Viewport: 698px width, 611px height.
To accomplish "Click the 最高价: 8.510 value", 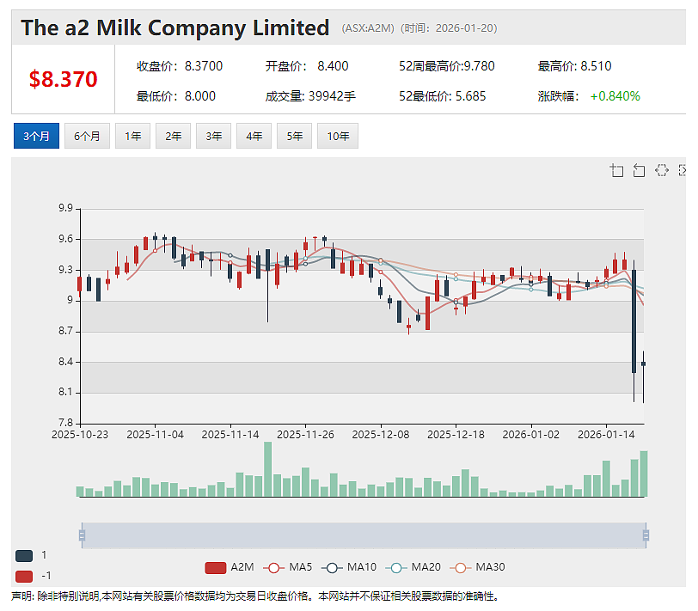I will 574,66.
